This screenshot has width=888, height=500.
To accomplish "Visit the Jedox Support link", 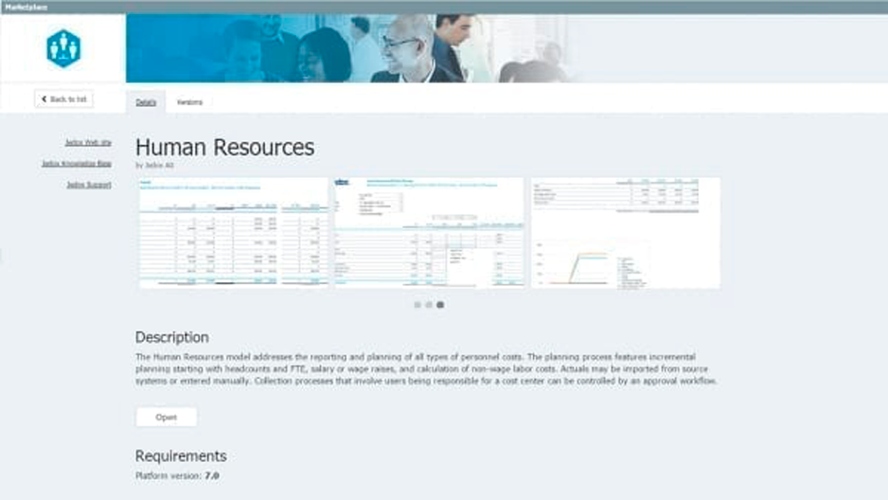I will coord(88,185).
